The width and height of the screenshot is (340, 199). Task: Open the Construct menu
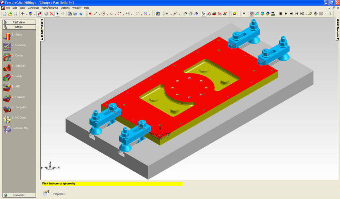click(x=33, y=8)
